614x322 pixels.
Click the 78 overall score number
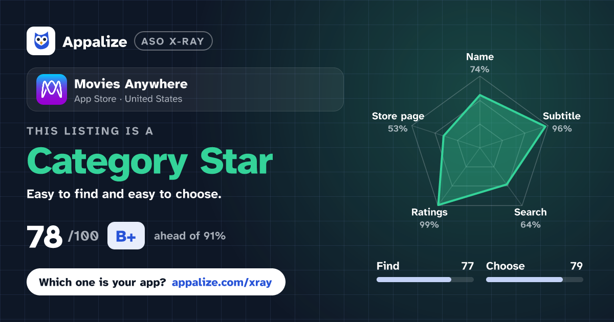coord(45,237)
